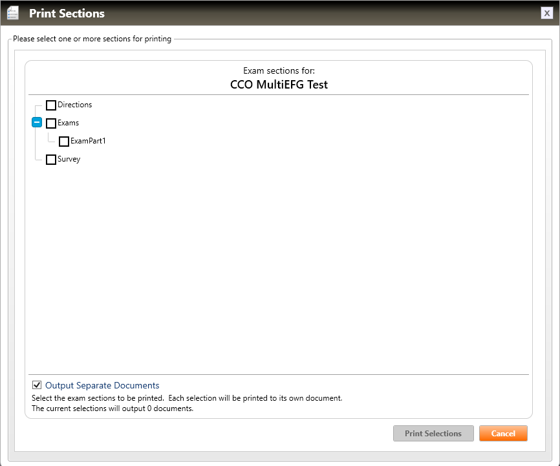Click the CCO MultiEFG Test heading

pos(279,85)
